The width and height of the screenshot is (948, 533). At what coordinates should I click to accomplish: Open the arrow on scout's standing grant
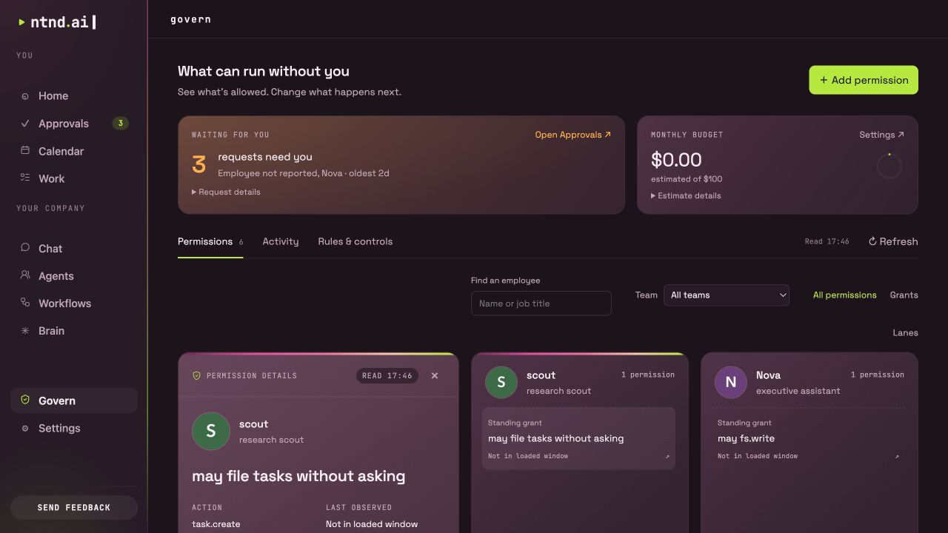tap(667, 457)
